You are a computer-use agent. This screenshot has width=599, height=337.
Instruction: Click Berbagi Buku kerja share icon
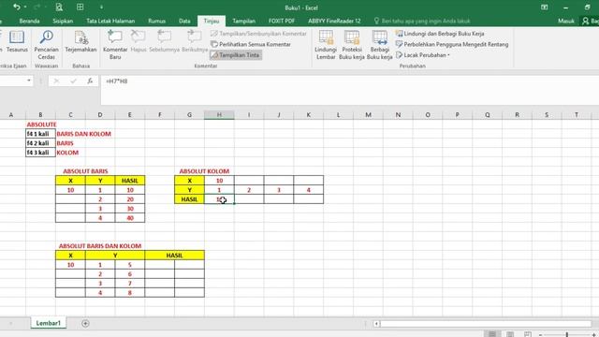(x=379, y=45)
